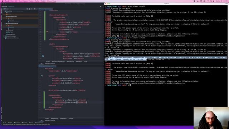Click the Expand All icon in Project toolbar
The height and width of the screenshot is (129, 229).
point(29,9)
